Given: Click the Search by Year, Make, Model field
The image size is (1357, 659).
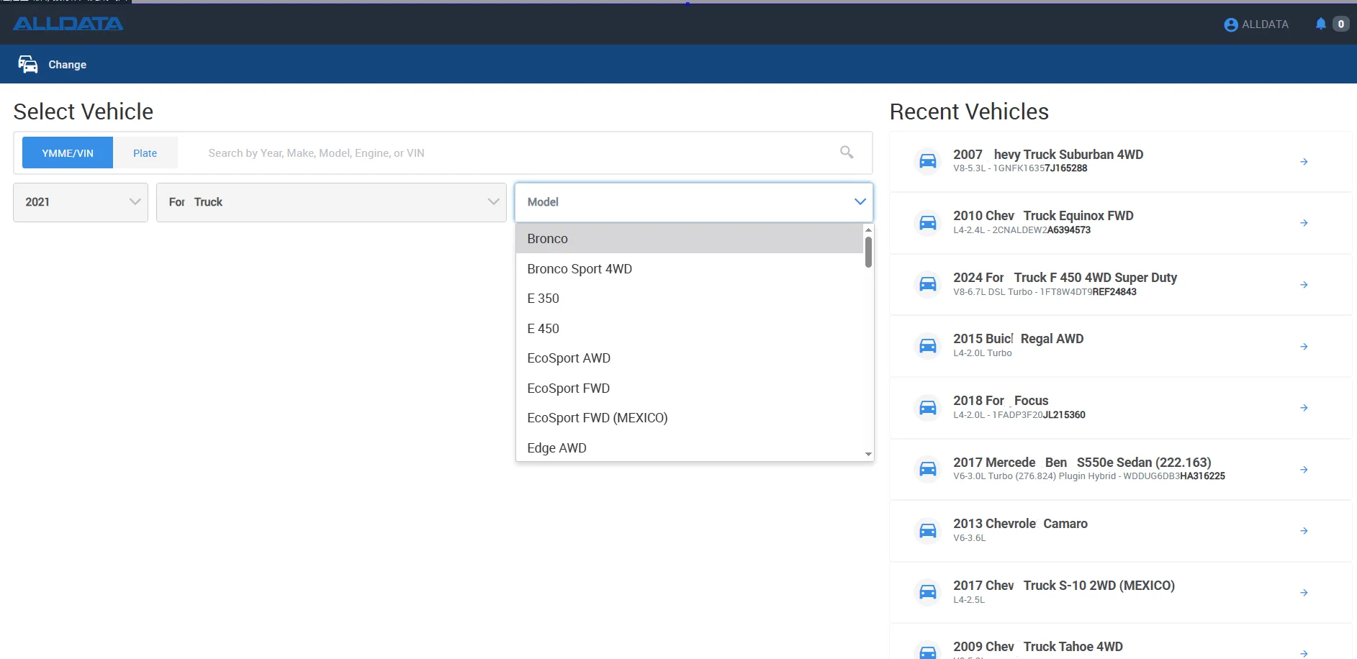Looking at the screenshot, I should pos(504,153).
